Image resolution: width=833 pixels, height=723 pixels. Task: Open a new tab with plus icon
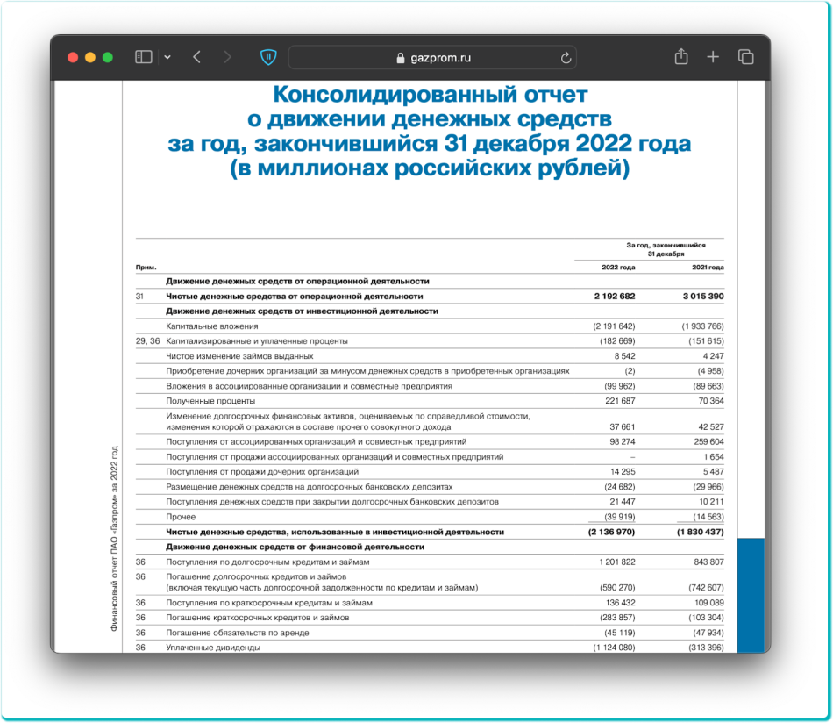(x=713, y=57)
